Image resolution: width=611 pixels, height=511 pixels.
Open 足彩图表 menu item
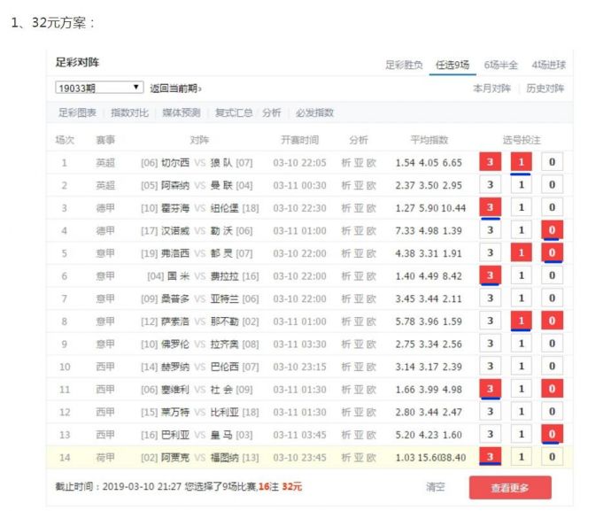coord(77,112)
